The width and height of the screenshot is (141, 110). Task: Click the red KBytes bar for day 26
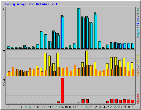(112, 101)
